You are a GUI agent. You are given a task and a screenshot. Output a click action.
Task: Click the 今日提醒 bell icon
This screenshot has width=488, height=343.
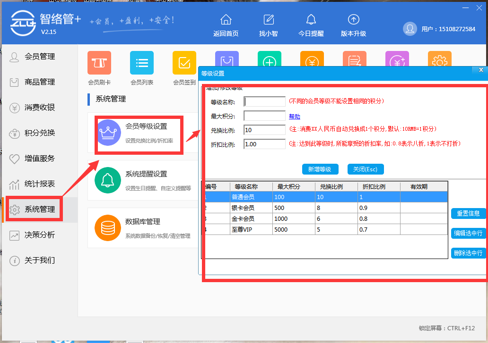pyautogui.click(x=311, y=20)
